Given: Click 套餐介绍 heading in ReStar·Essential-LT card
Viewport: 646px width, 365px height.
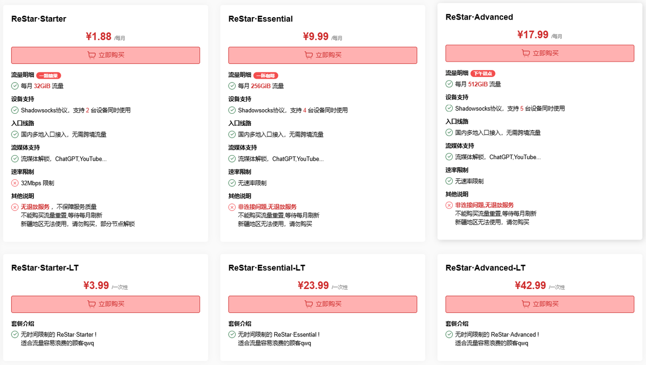Looking at the screenshot, I should point(240,324).
